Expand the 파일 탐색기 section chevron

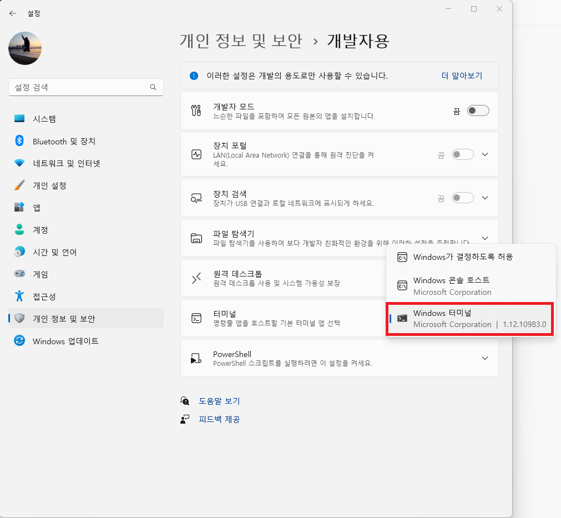pyautogui.click(x=485, y=238)
